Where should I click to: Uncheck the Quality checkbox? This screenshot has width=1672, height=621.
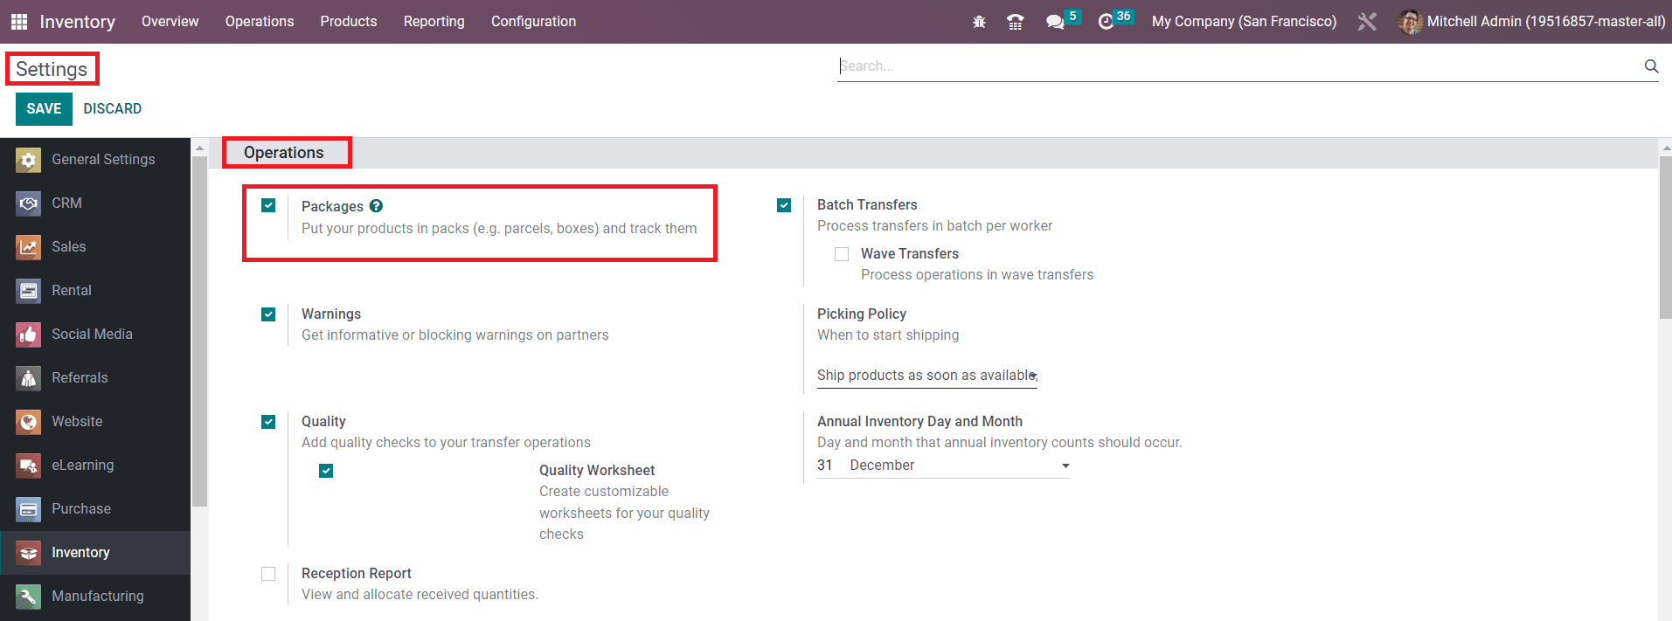click(268, 422)
